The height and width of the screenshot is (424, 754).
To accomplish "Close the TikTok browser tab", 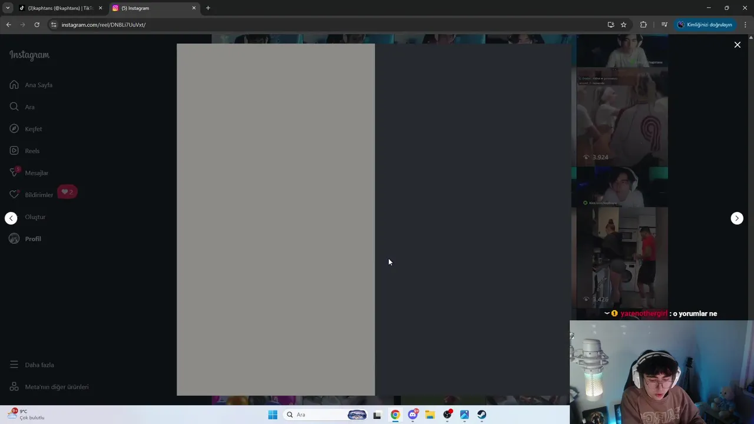I will (x=100, y=8).
